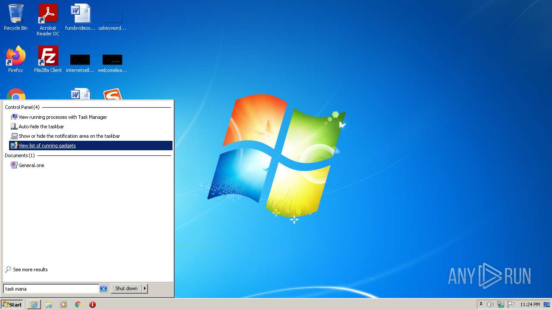The height and width of the screenshot is (310, 552).
Task: Open Windows Explorer folder on taskbar
Action: [x=49, y=304]
